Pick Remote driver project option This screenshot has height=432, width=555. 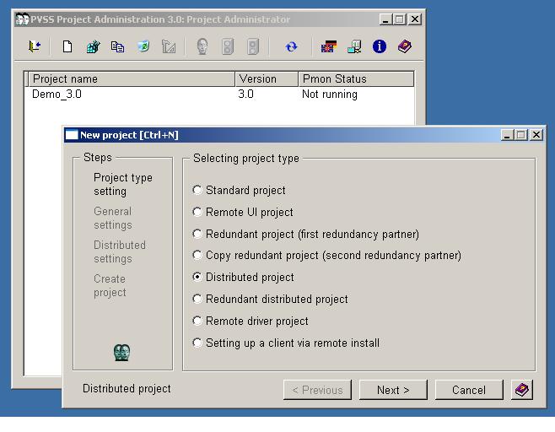coord(197,321)
